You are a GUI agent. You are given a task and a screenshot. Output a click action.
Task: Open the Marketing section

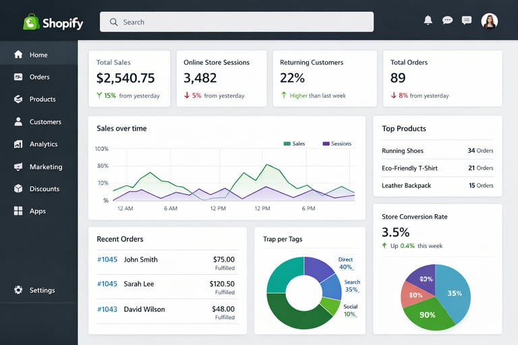(38, 166)
